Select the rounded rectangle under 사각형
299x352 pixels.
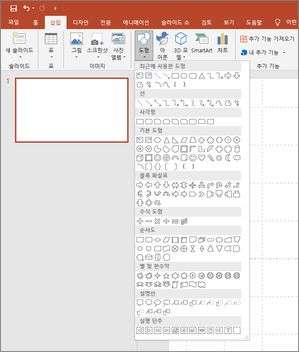[x=149, y=122]
